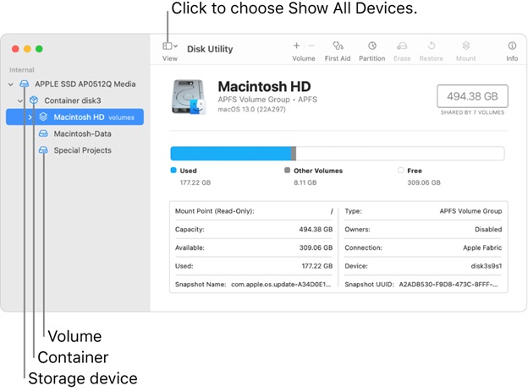Remove volume with minus icon
The height and width of the screenshot is (391, 528).
[311, 46]
